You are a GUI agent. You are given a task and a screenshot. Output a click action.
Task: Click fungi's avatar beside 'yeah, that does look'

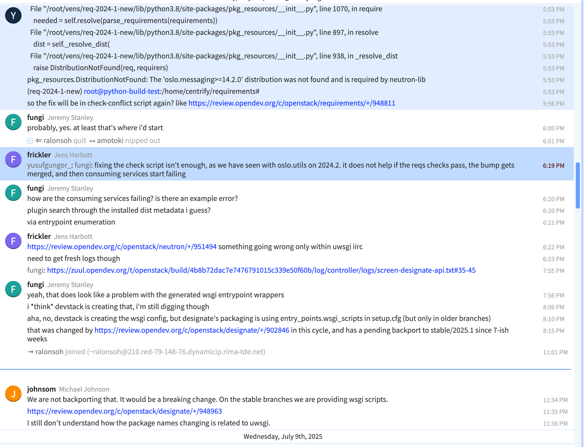point(13,289)
